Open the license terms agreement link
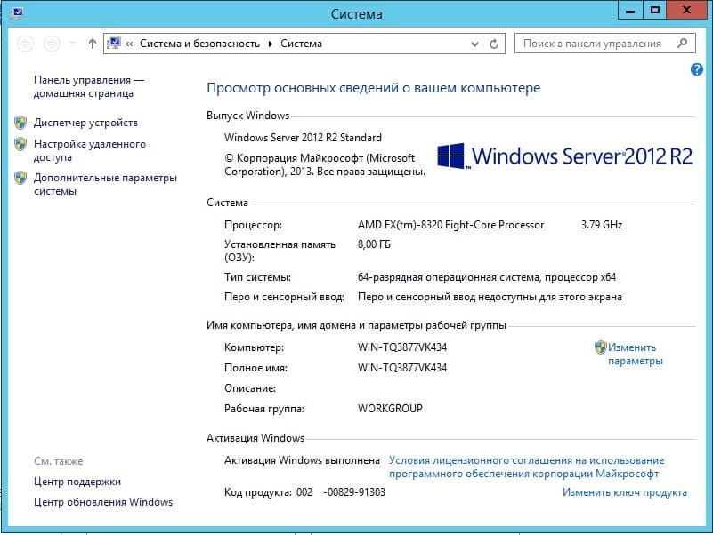This screenshot has width=713, height=535. tap(526, 467)
